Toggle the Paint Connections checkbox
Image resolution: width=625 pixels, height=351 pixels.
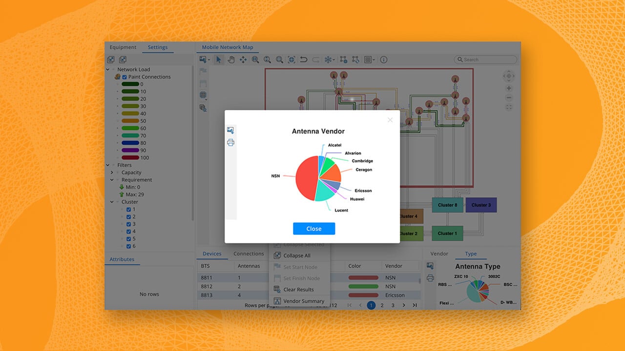[125, 77]
